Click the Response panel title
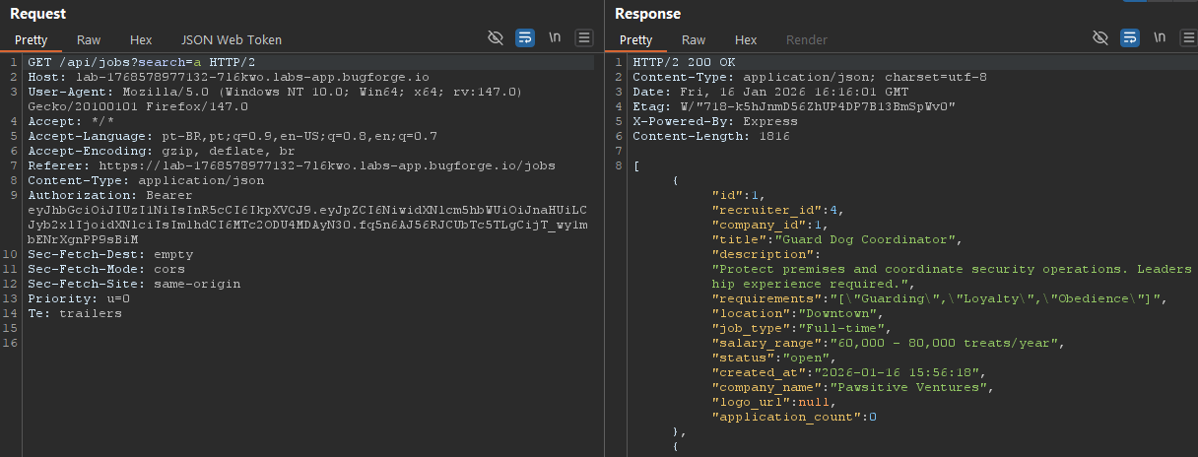1198x457 pixels. click(647, 14)
